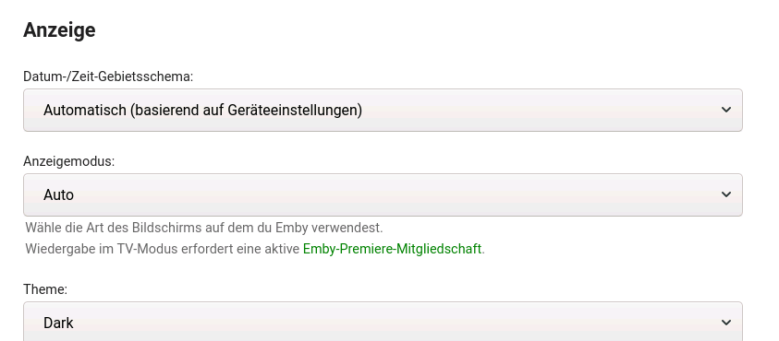779x341 pixels.
Task: Click the chevron arrow of Datum-/Zeit-Gebietsschema dropdown
Action: (x=725, y=110)
